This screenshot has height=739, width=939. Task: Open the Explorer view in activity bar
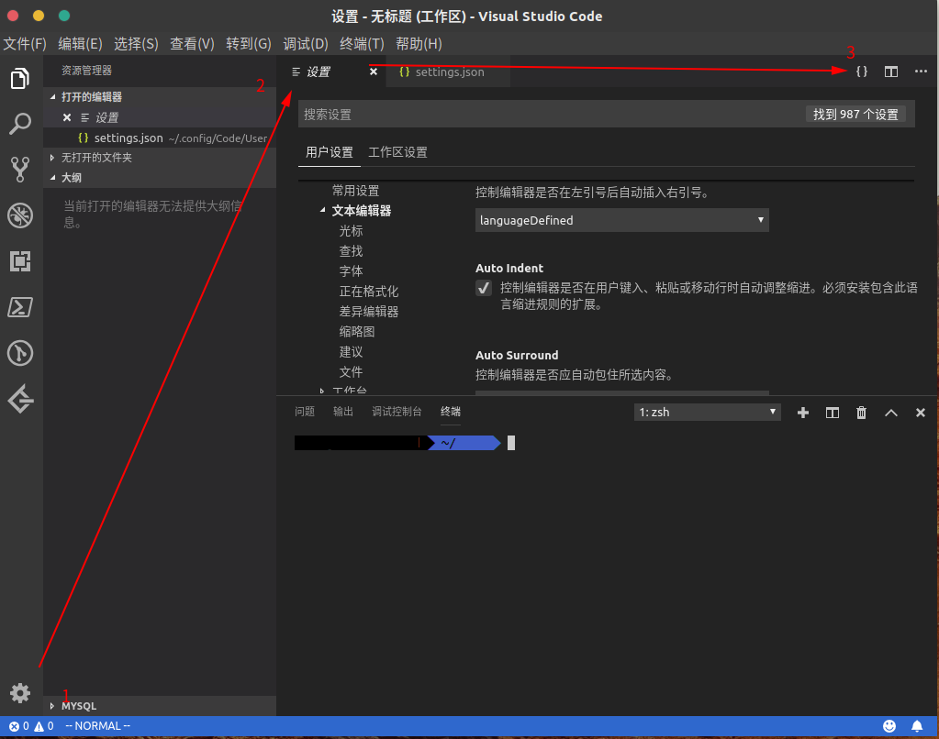pos(20,78)
